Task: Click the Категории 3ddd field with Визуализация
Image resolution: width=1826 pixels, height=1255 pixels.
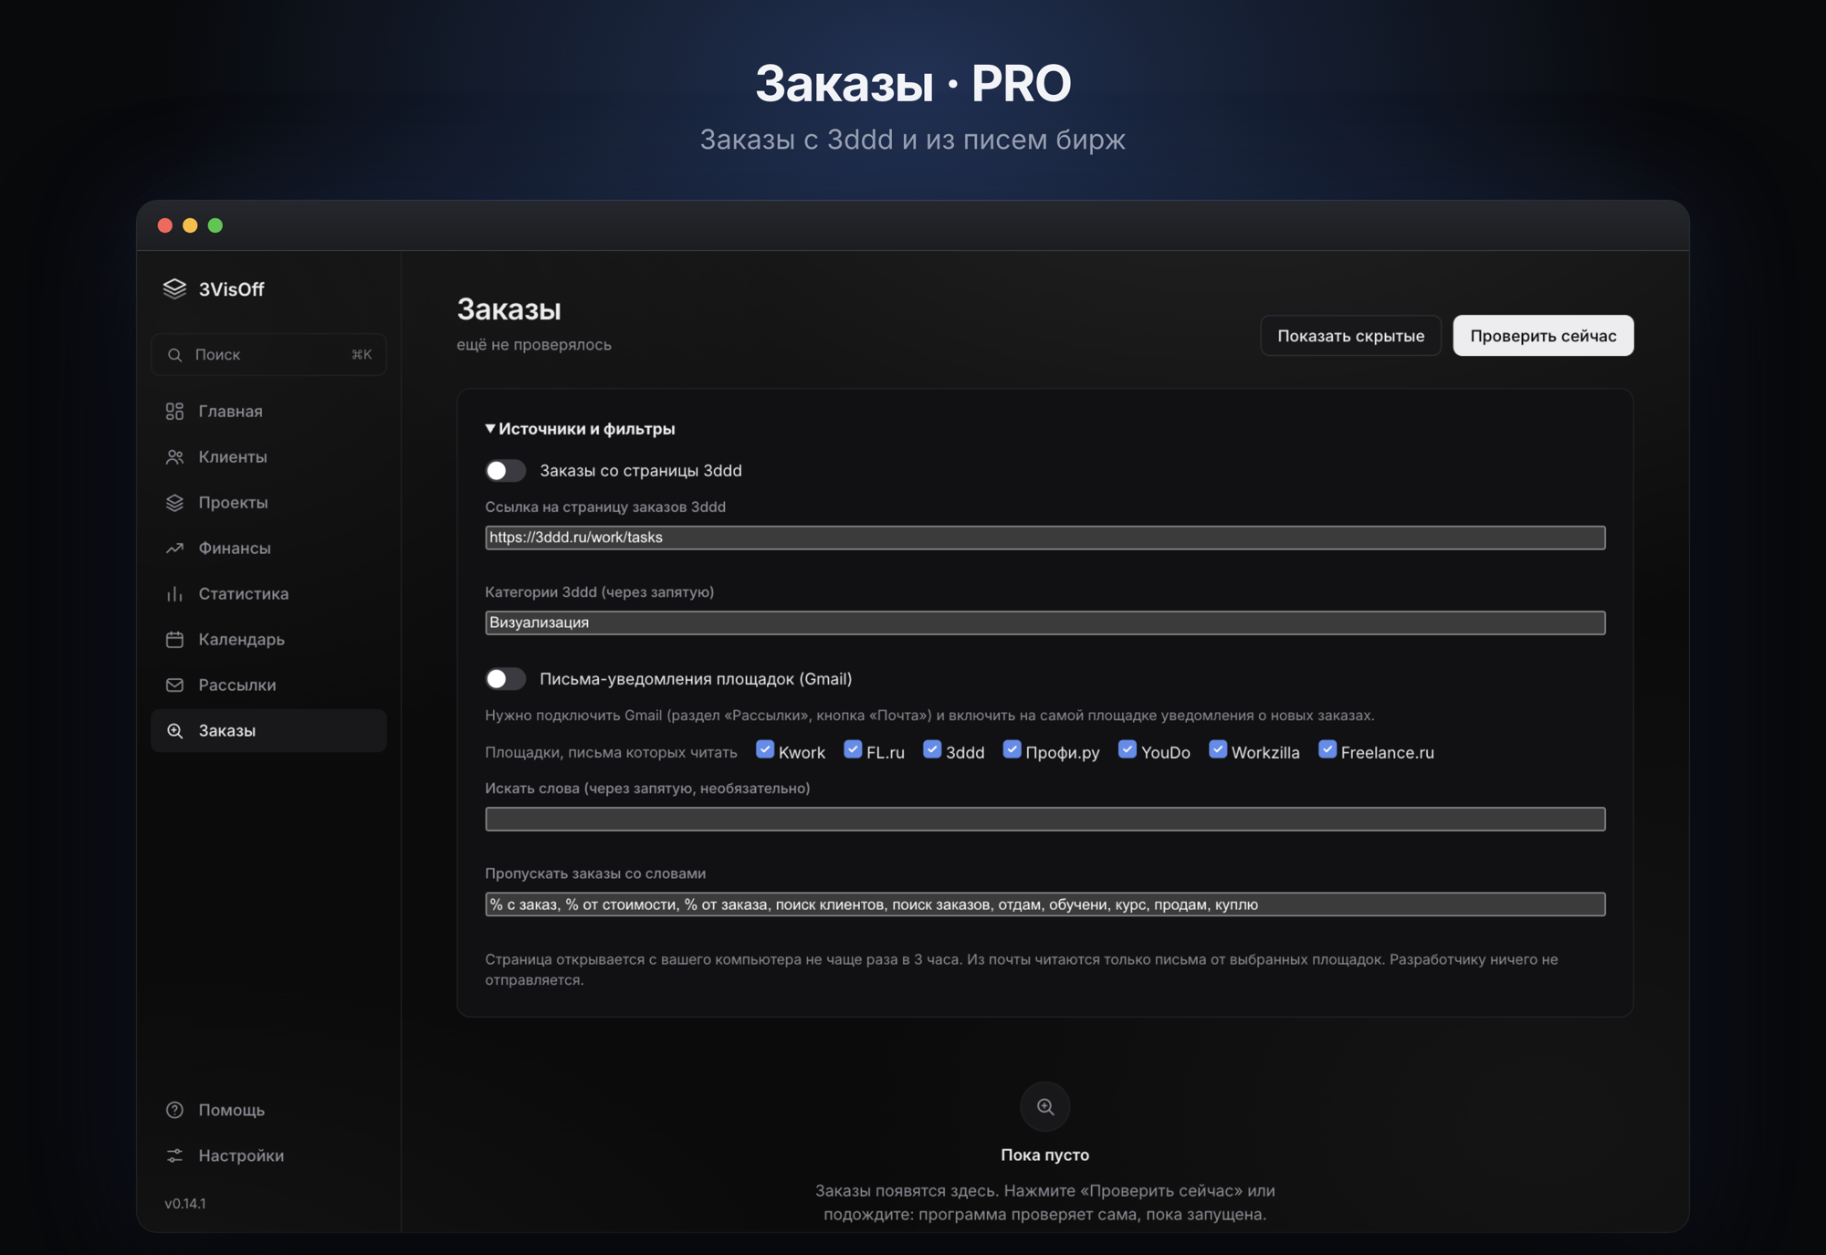Action: pos(1044,622)
